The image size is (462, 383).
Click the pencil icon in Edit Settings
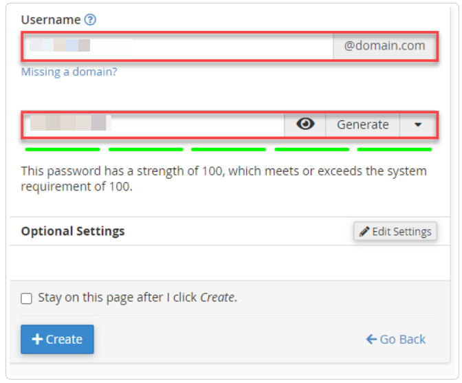[x=364, y=232]
